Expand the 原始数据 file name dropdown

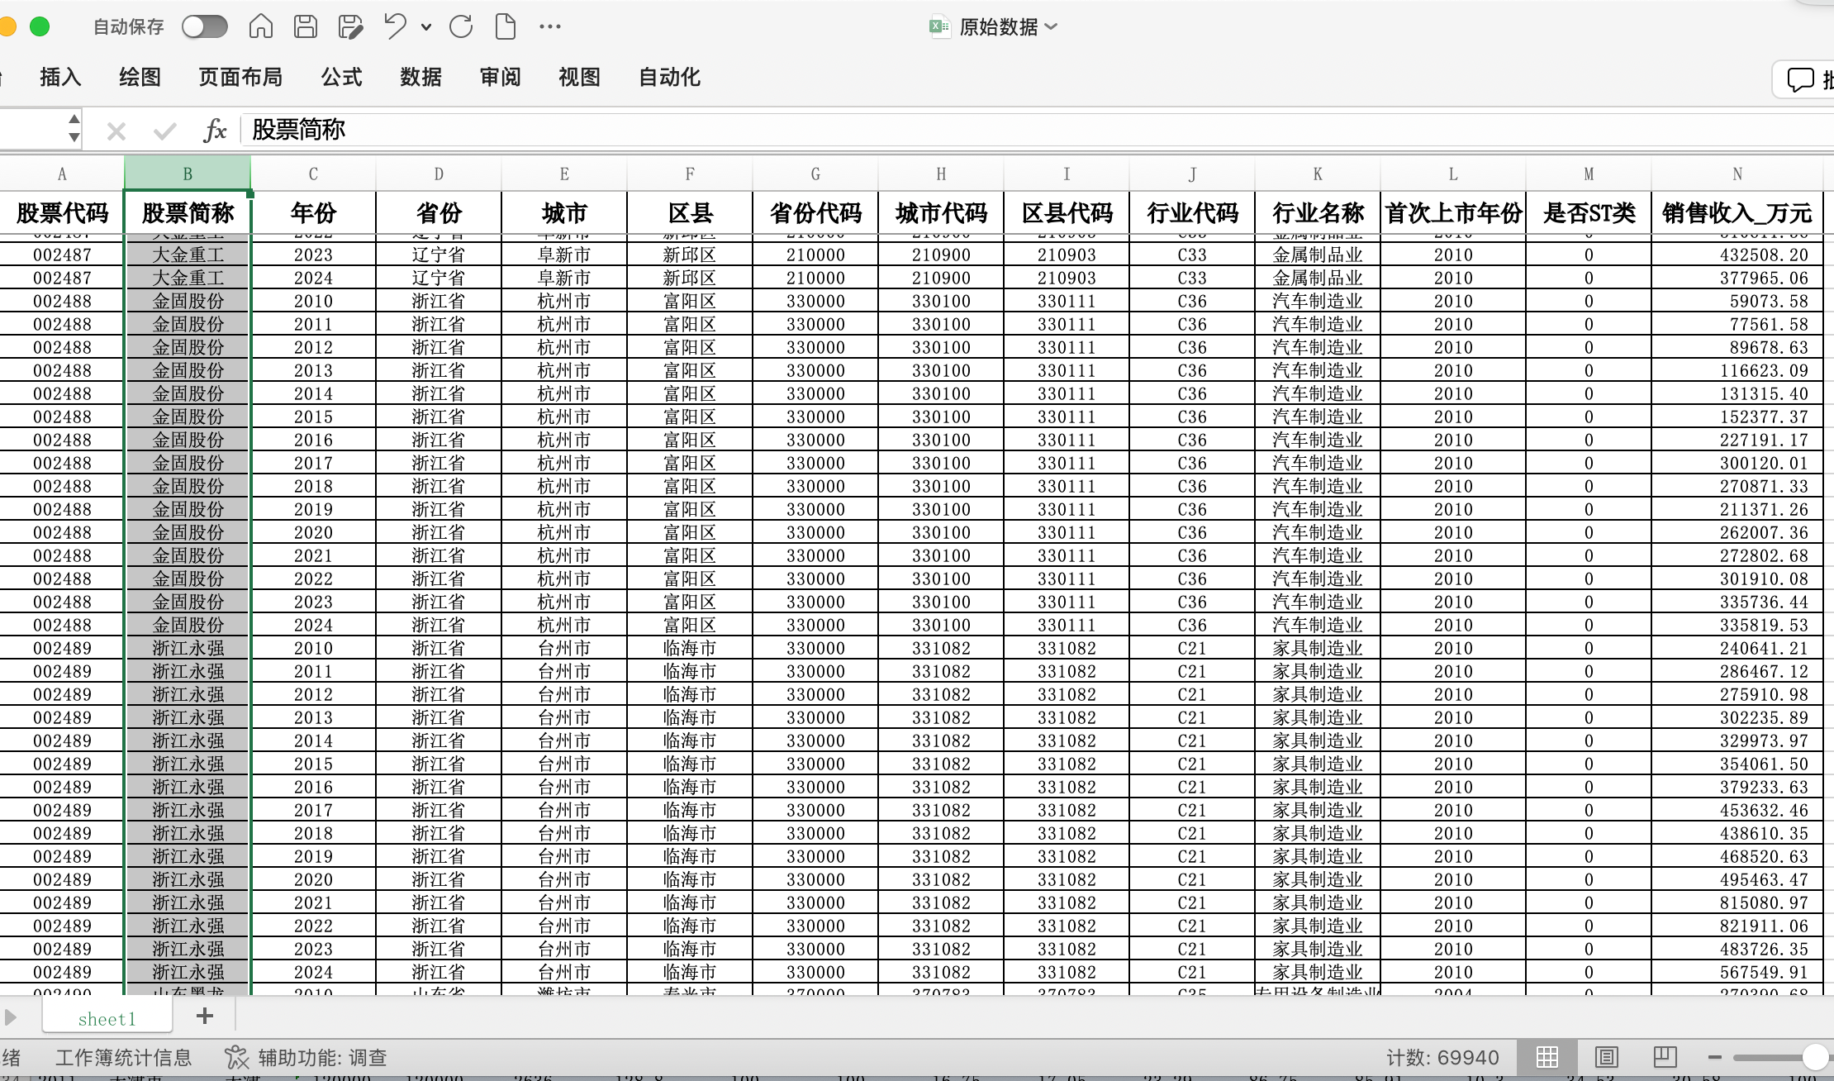pos(1051,26)
